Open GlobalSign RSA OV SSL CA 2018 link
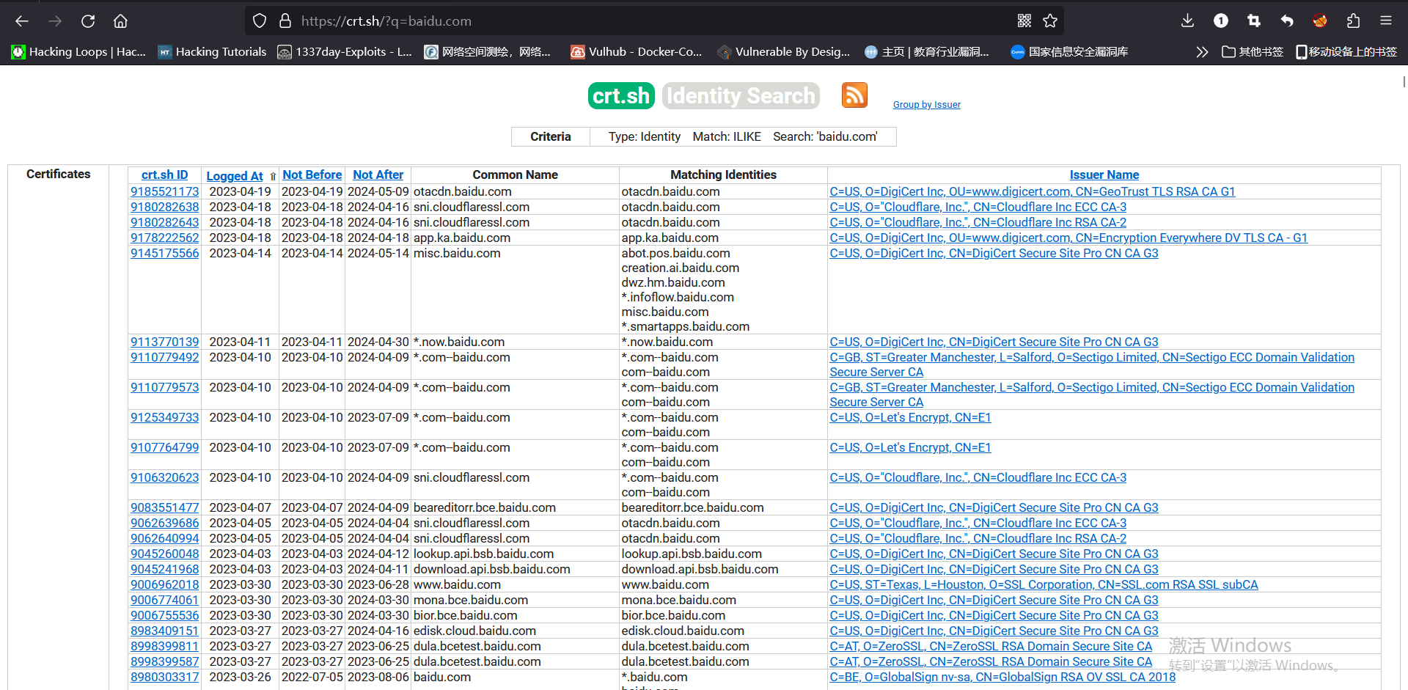1408x690 pixels. point(1002,677)
